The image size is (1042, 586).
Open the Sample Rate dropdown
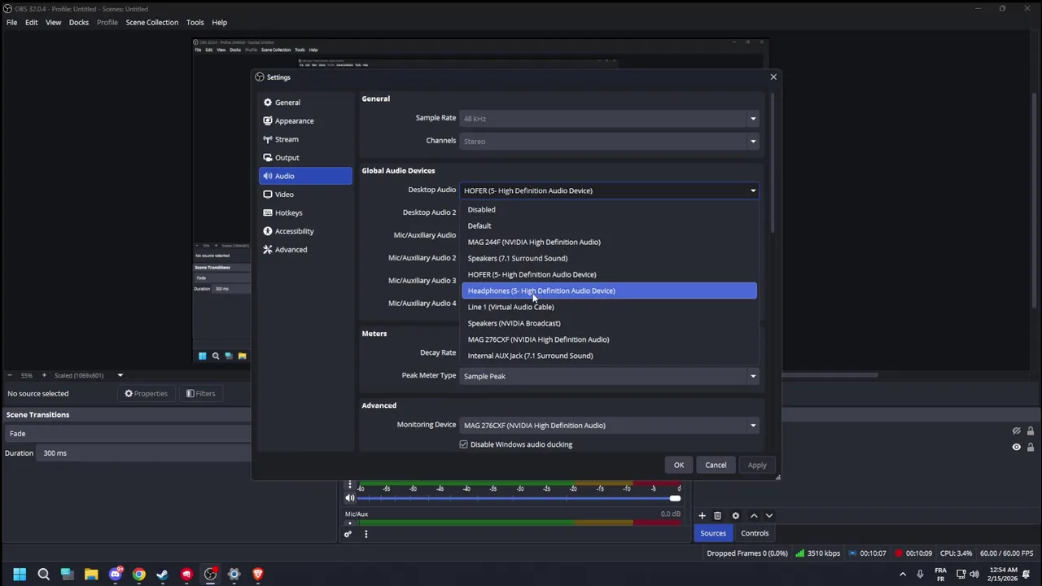click(x=609, y=119)
